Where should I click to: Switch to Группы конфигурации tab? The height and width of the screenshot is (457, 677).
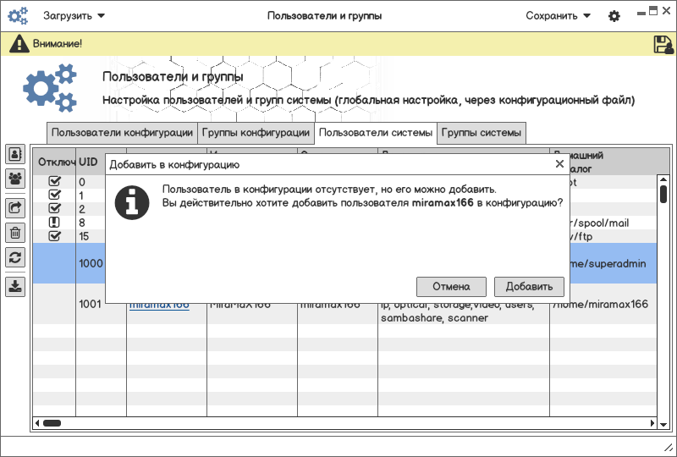click(256, 133)
